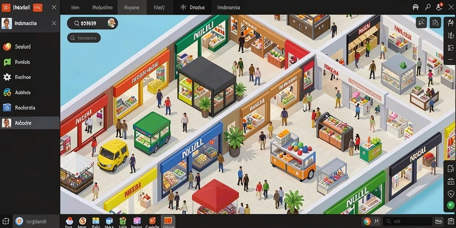Screen dimensions: 456x228
Task: Click the green circle button at bottom right
Action: pos(451,206)
